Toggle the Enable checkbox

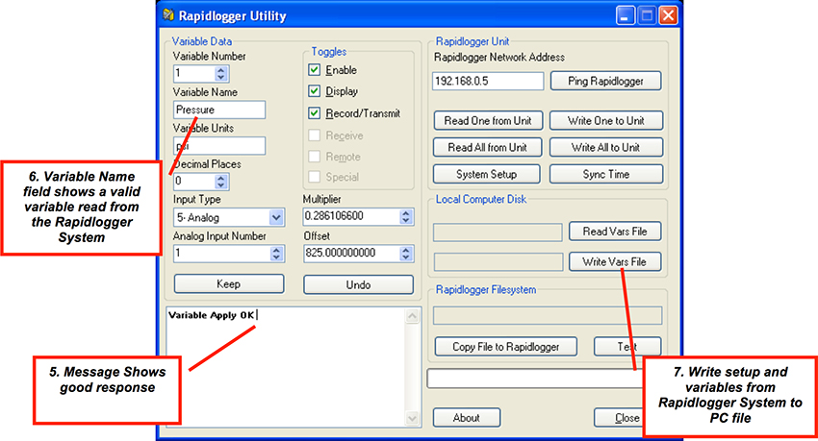(314, 70)
